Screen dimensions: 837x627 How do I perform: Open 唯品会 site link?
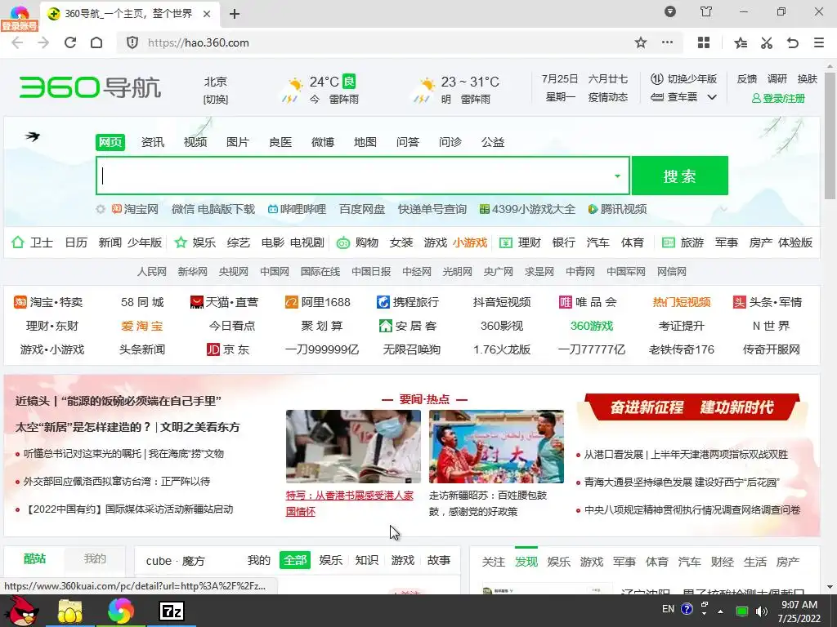pos(588,302)
